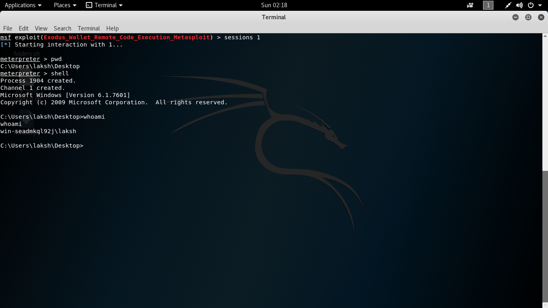Click the camera recorder icon in the top bar
This screenshot has width=548, height=308.
coord(470,5)
